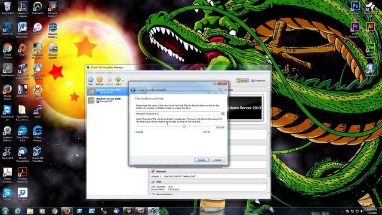Open the Machine menu in VirtualBox Manager
382x215 pixels.
[99, 72]
